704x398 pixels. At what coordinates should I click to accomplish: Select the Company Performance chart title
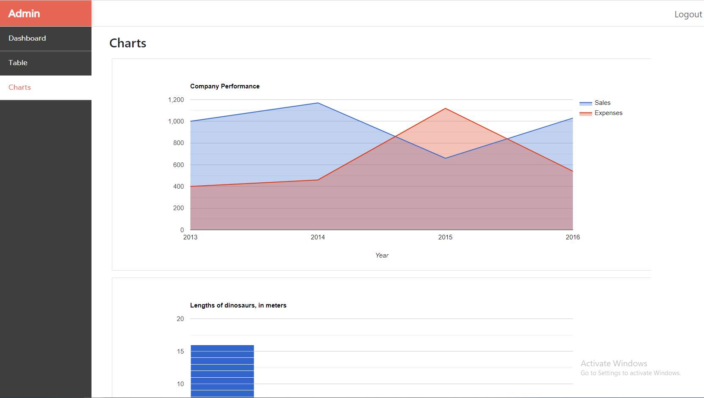(225, 86)
